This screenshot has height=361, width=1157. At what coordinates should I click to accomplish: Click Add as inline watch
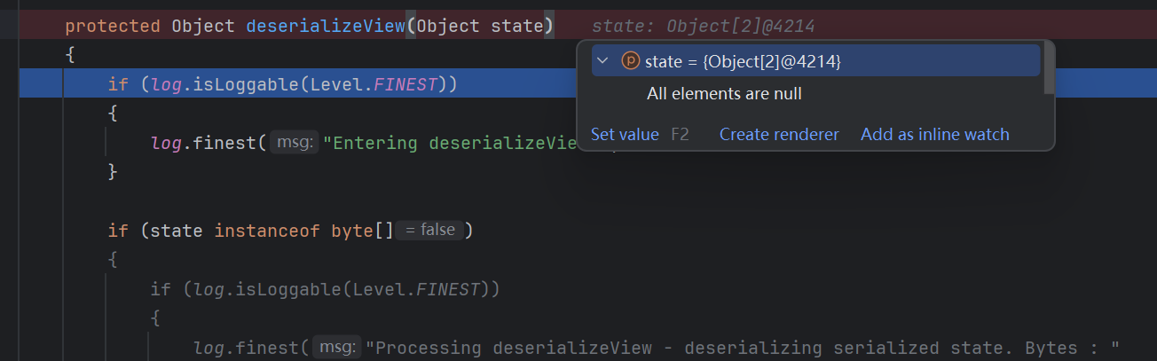coord(935,135)
